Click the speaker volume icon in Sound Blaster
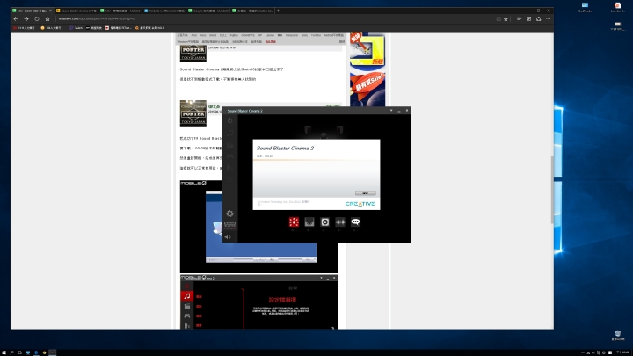Image resolution: width=633 pixels, height=356 pixels. tap(228, 237)
